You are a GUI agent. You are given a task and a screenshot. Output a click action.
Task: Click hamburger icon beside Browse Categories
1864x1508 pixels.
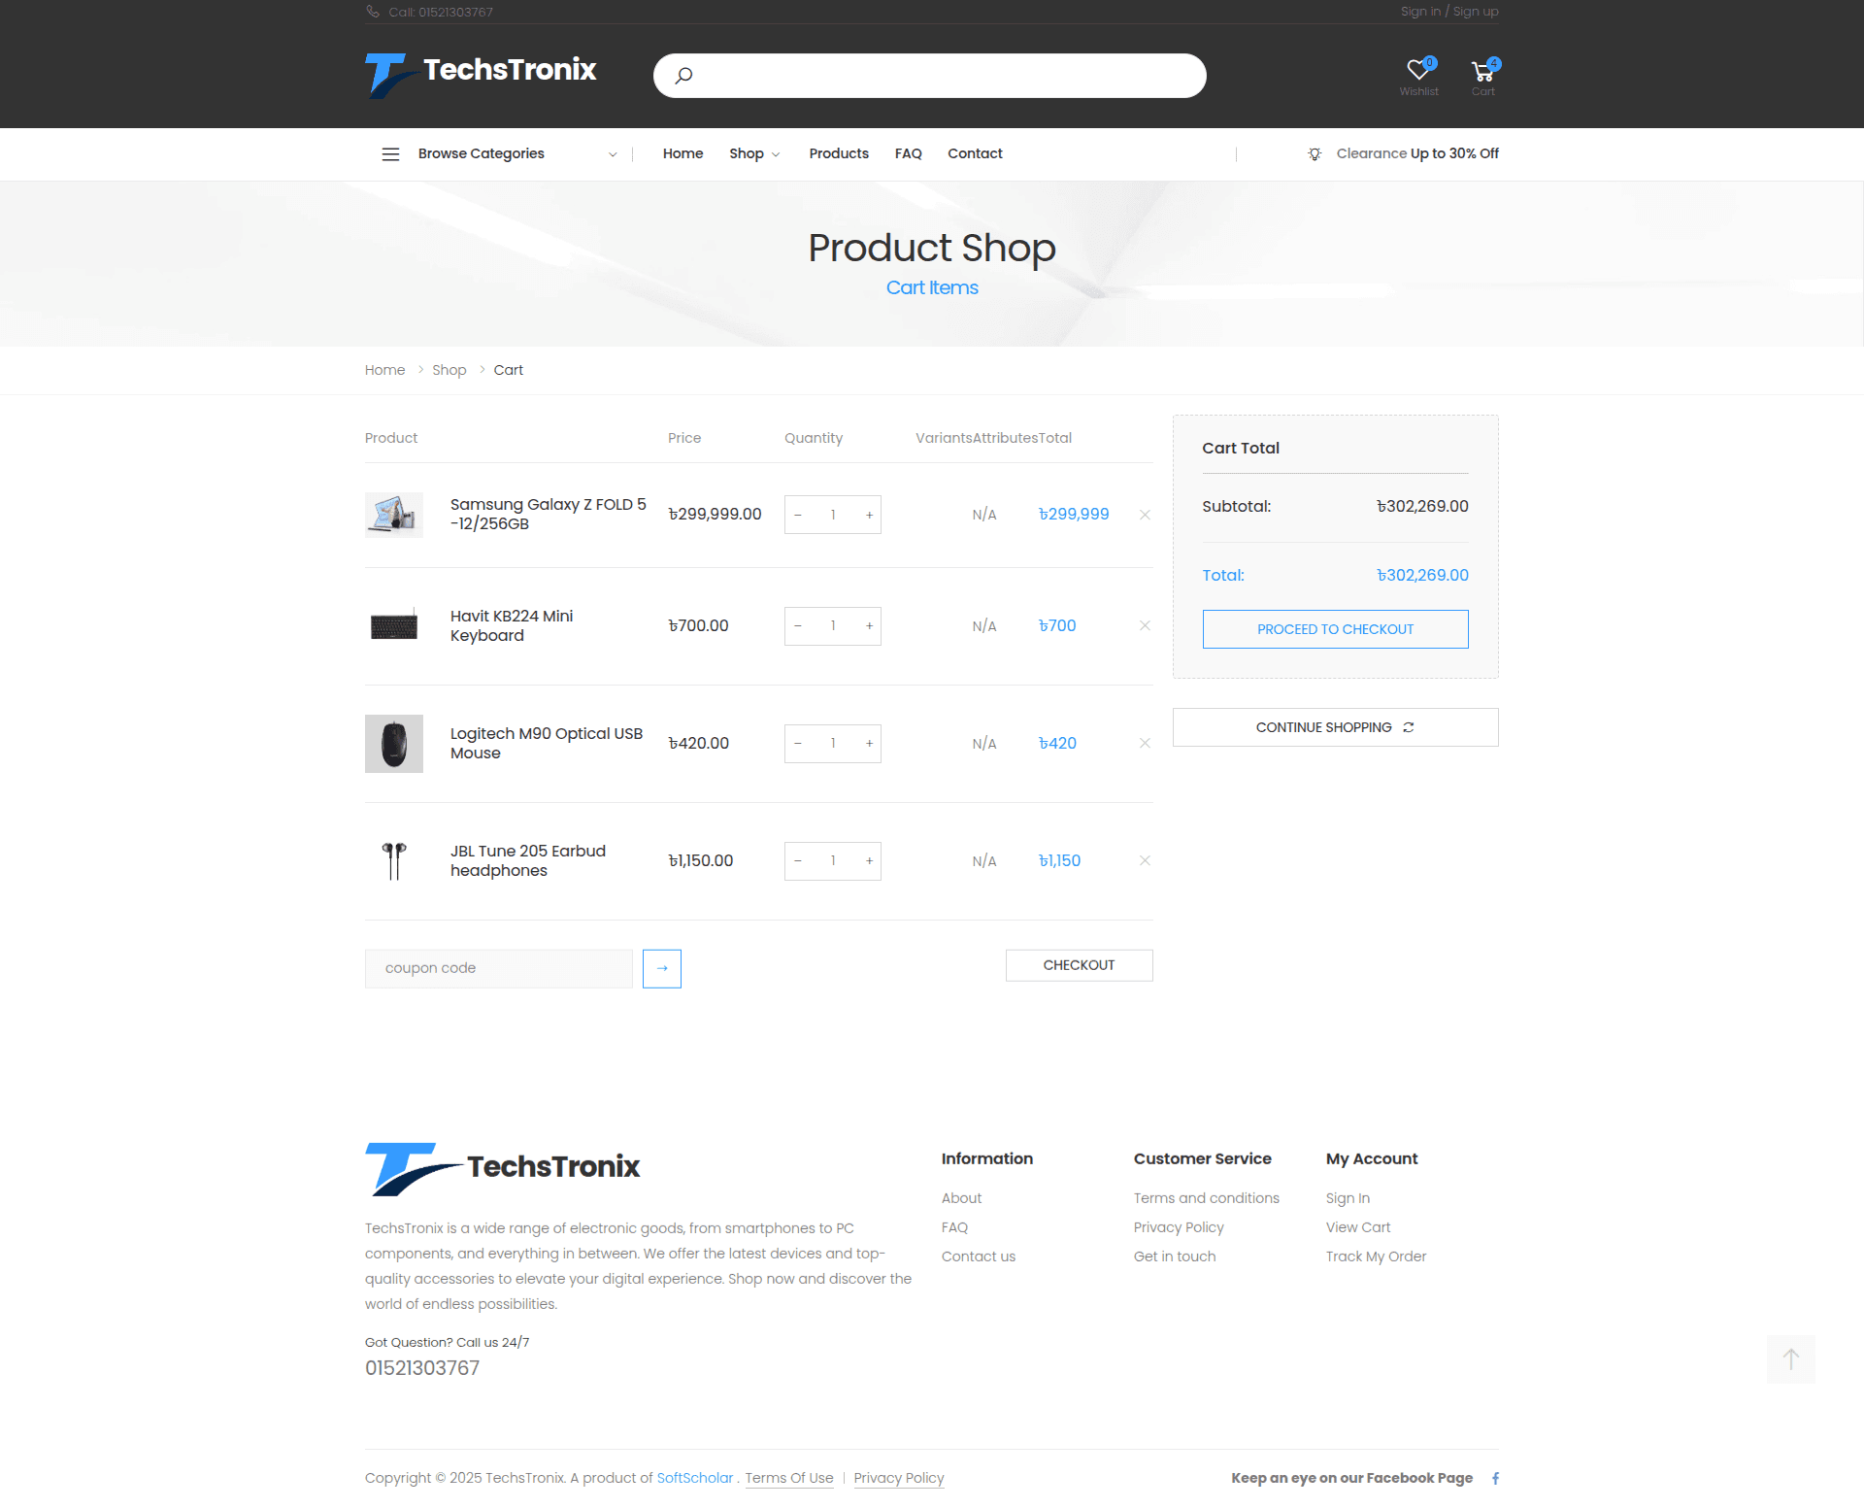(x=390, y=154)
